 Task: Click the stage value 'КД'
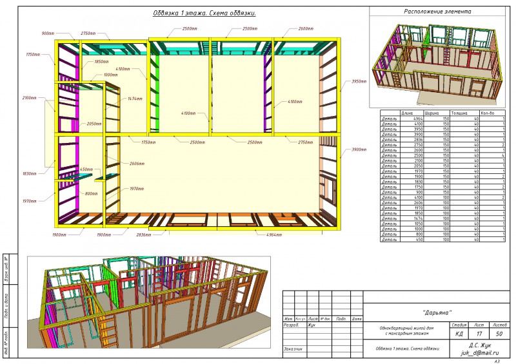(459, 334)
